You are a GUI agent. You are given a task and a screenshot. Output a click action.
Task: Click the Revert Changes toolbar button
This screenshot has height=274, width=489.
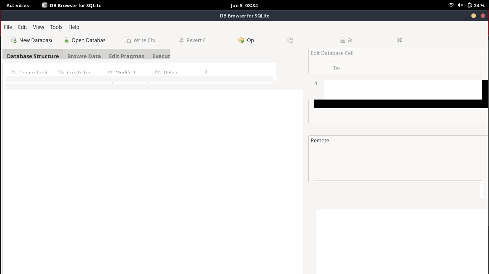[x=192, y=40]
